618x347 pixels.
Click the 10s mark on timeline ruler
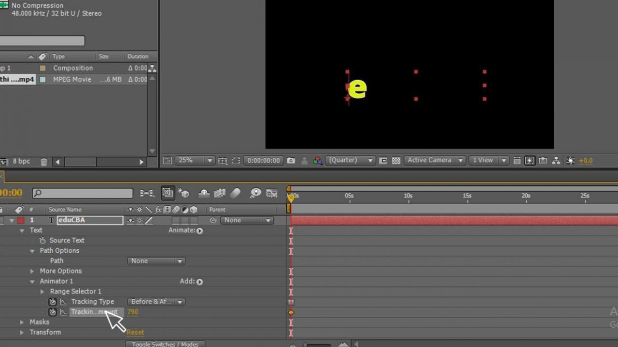(408, 196)
